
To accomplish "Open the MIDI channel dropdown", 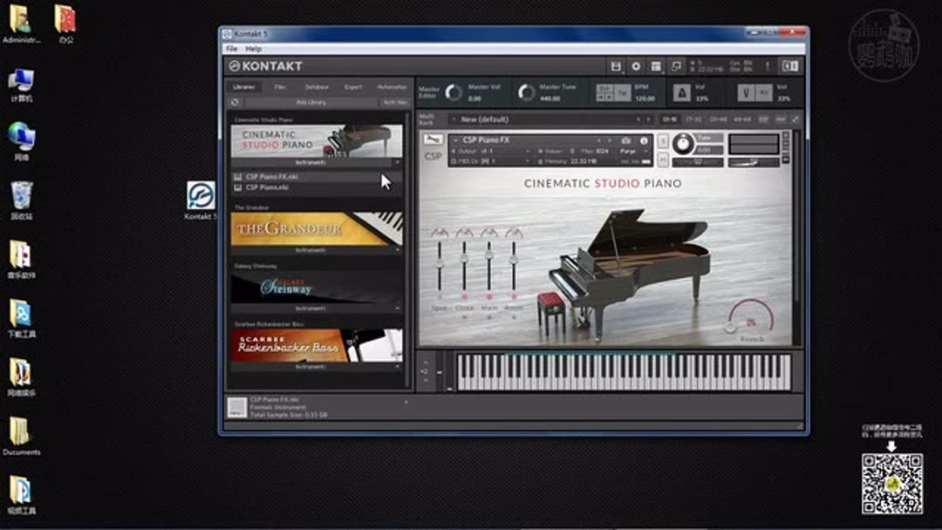I will tap(528, 160).
